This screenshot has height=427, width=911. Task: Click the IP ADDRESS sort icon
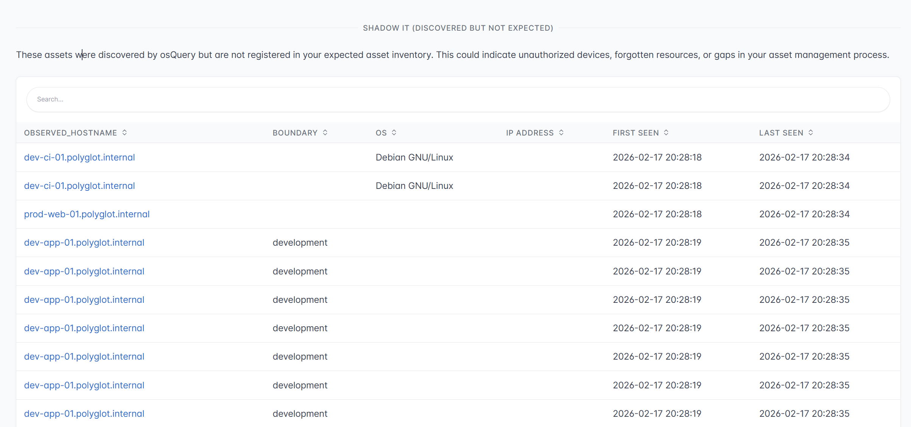pos(561,132)
